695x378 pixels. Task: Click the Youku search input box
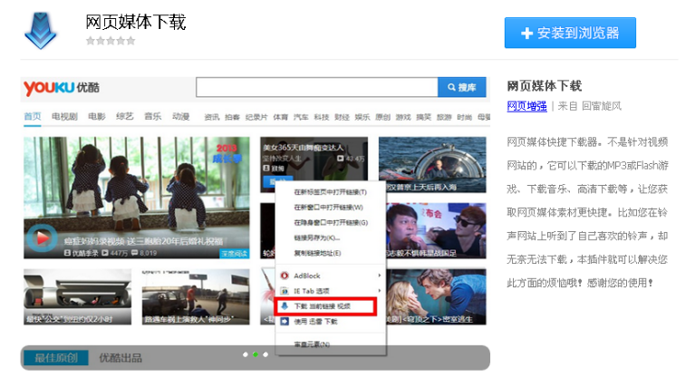[x=316, y=87]
